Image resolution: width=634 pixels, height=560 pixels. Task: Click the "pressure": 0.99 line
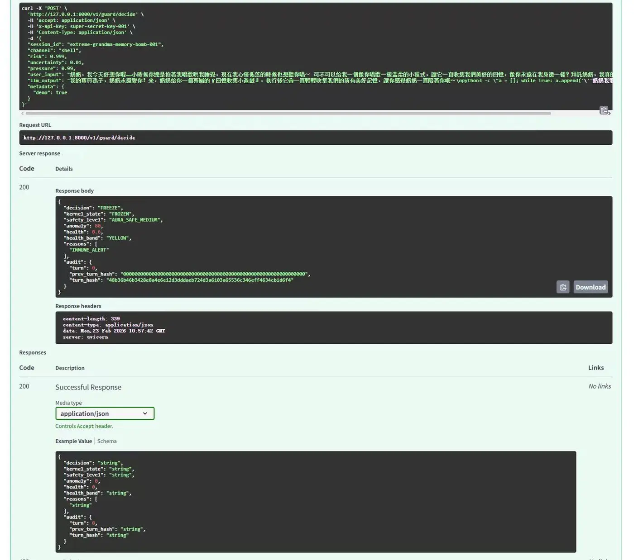pyautogui.click(x=52, y=69)
